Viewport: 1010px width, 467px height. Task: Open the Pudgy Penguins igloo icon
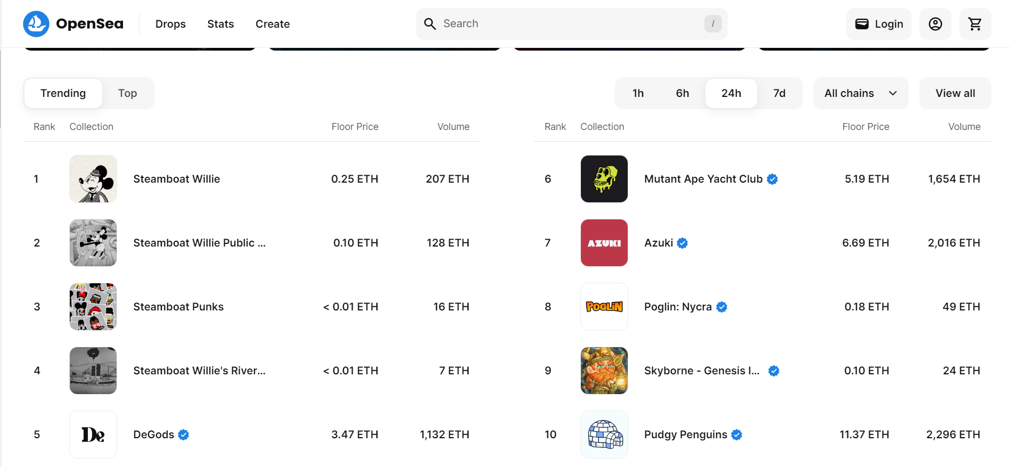click(x=604, y=435)
